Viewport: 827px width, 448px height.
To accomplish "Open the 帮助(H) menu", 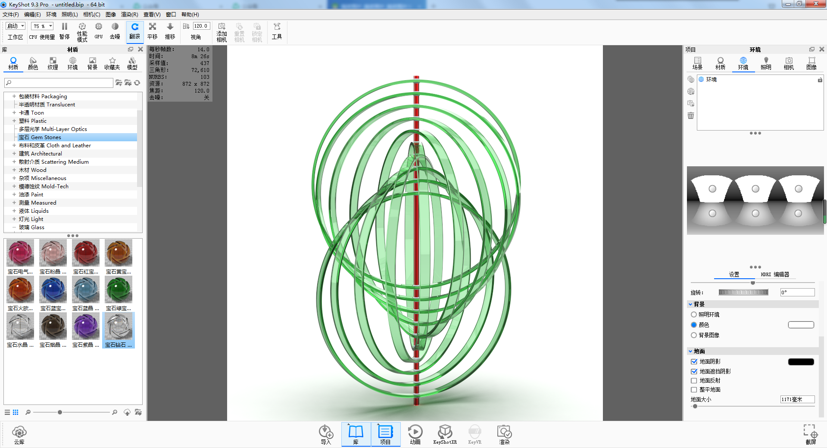I will point(190,14).
